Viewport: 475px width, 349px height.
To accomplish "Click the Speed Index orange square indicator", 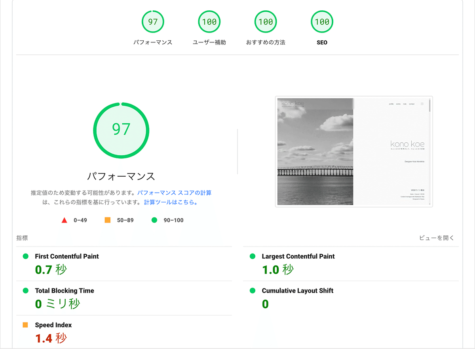I will [x=25, y=325].
